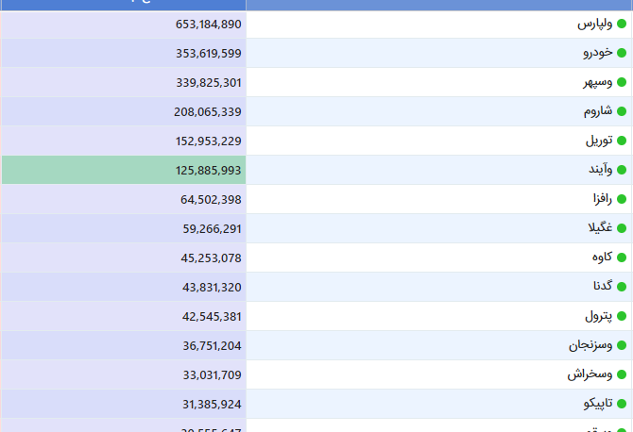Click the value 653,184,890
This screenshot has width=633, height=432.
coord(208,25)
